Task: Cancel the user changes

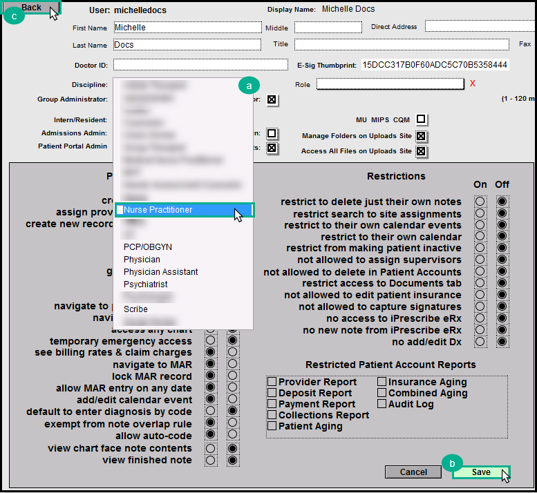Action: (413, 472)
